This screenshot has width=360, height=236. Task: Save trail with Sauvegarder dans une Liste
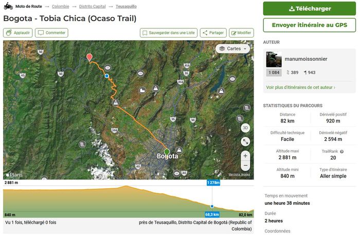tap(168, 33)
